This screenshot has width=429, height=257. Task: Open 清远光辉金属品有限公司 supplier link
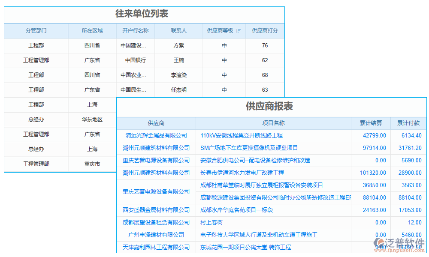pos(157,135)
